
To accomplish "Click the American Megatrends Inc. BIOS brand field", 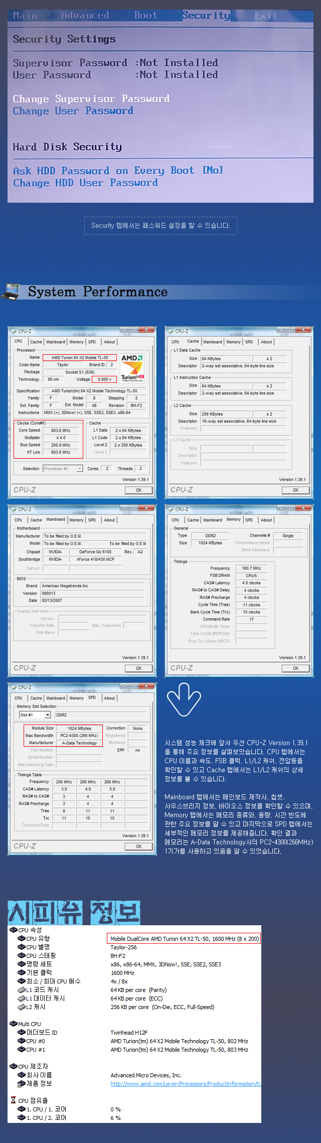I will point(92,586).
